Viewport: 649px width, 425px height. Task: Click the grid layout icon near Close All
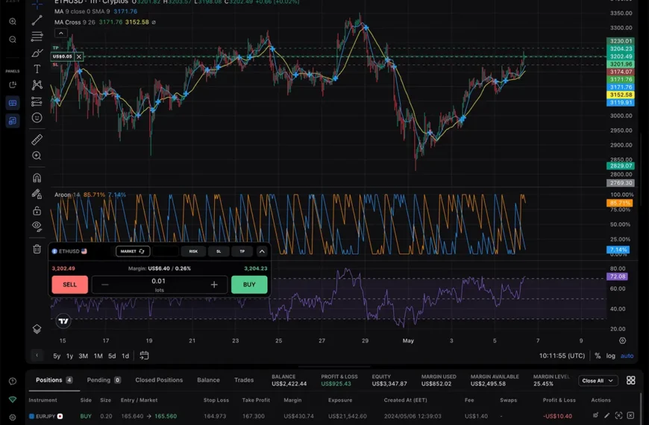631,380
